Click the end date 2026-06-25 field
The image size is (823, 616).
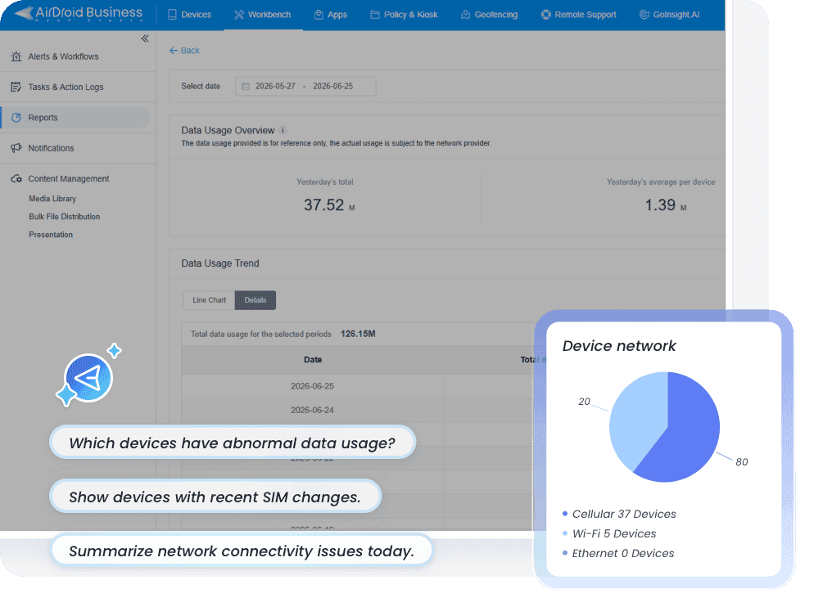332,87
